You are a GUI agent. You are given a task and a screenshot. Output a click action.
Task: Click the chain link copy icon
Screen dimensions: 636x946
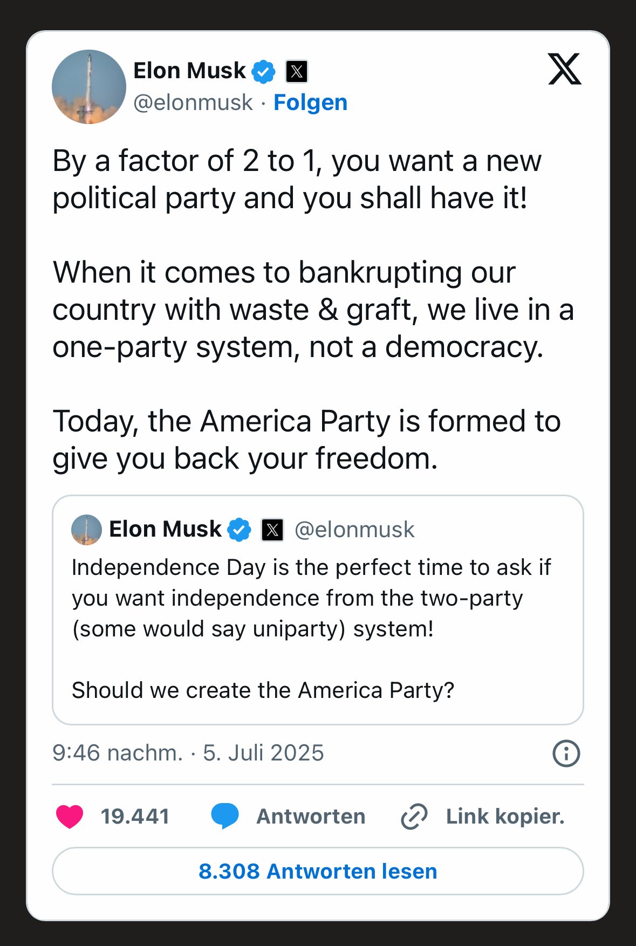pyautogui.click(x=414, y=816)
